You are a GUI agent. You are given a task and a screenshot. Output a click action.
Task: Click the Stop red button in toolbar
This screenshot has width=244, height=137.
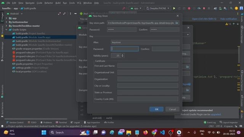point(189,8)
